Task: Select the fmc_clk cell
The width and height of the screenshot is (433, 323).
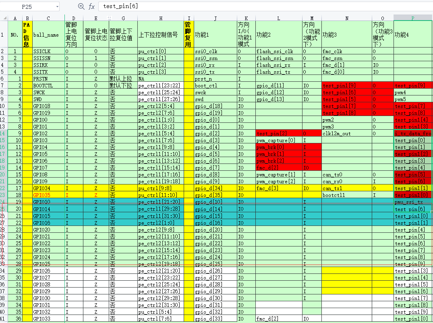Action: [x=346, y=51]
